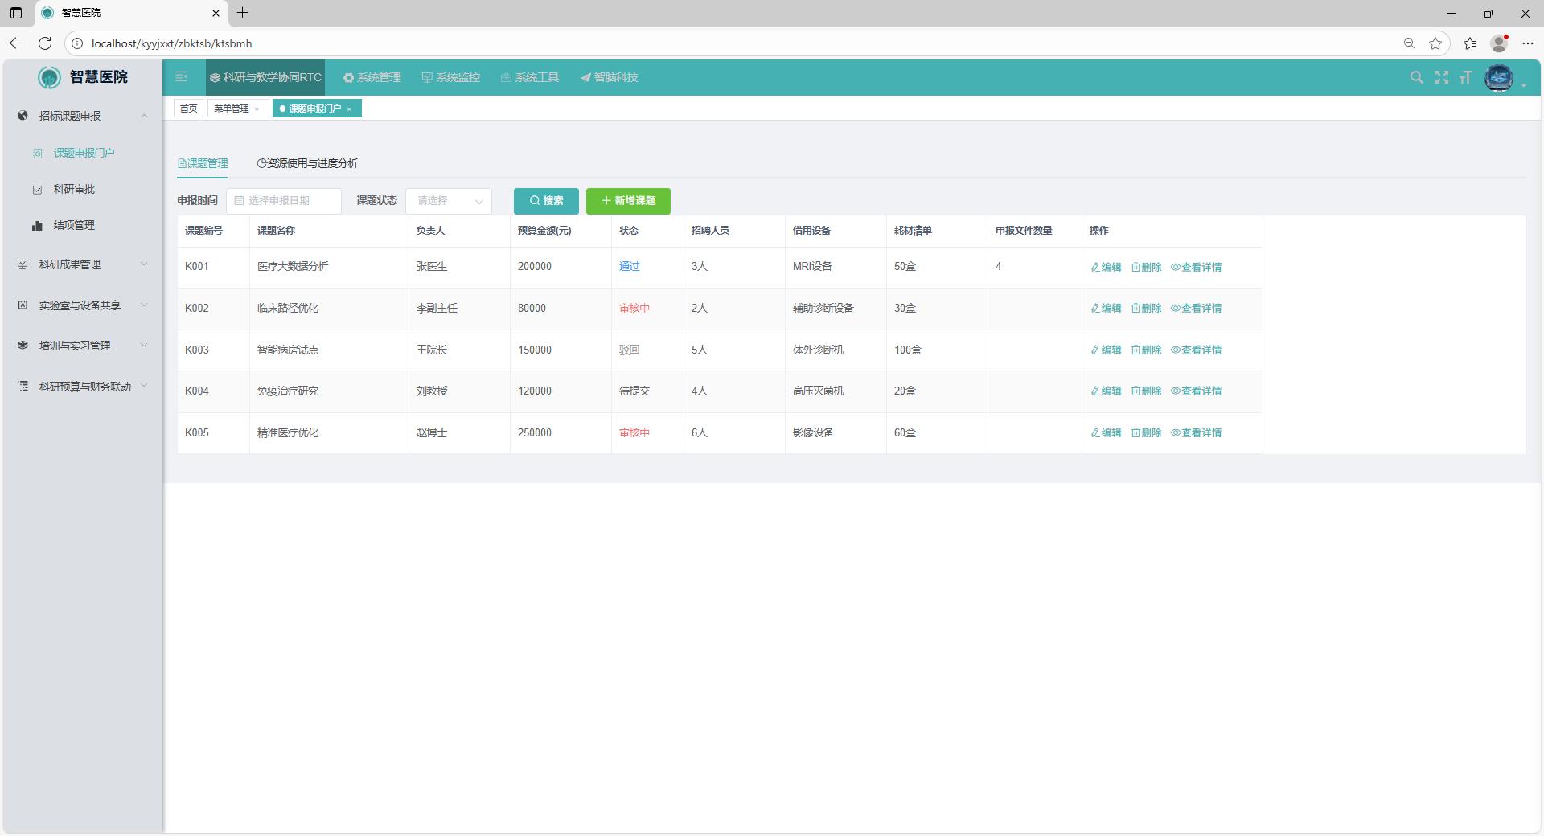Collapse the sidebar with the hamburger icon
The width and height of the screenshot is (1544, 836).
181,77
